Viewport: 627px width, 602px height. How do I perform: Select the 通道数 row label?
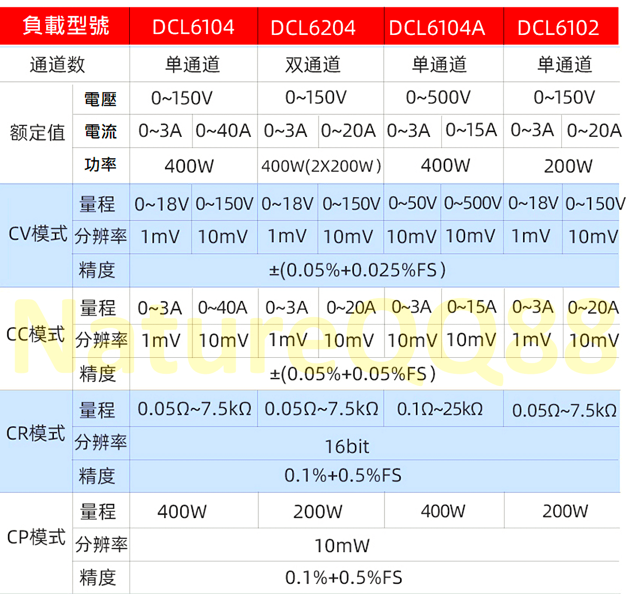(57, 65)
